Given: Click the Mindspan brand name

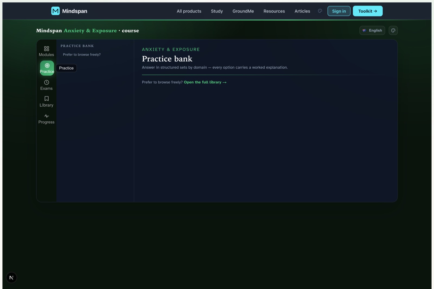Looking at the screenshot, I should coord(75,11).
